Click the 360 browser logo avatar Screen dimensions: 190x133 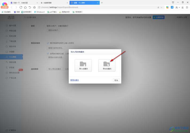4,4
